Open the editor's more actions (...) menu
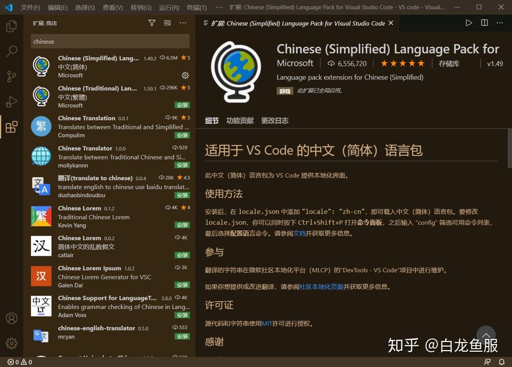Screen dimensions: 512x367 (x=499, y=22)
